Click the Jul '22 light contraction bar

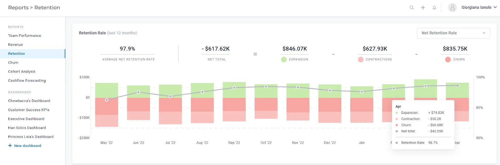tap(170, 118)
